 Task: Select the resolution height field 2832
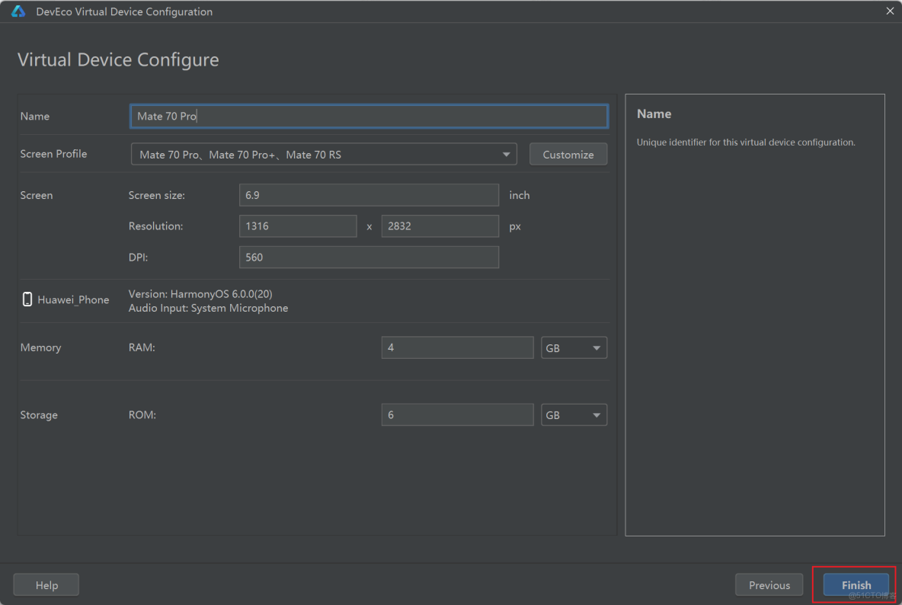pyautogui.click(x=440, y=226)
